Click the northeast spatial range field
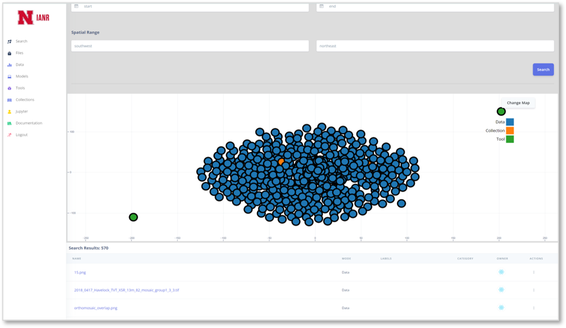 coord(435,46)
